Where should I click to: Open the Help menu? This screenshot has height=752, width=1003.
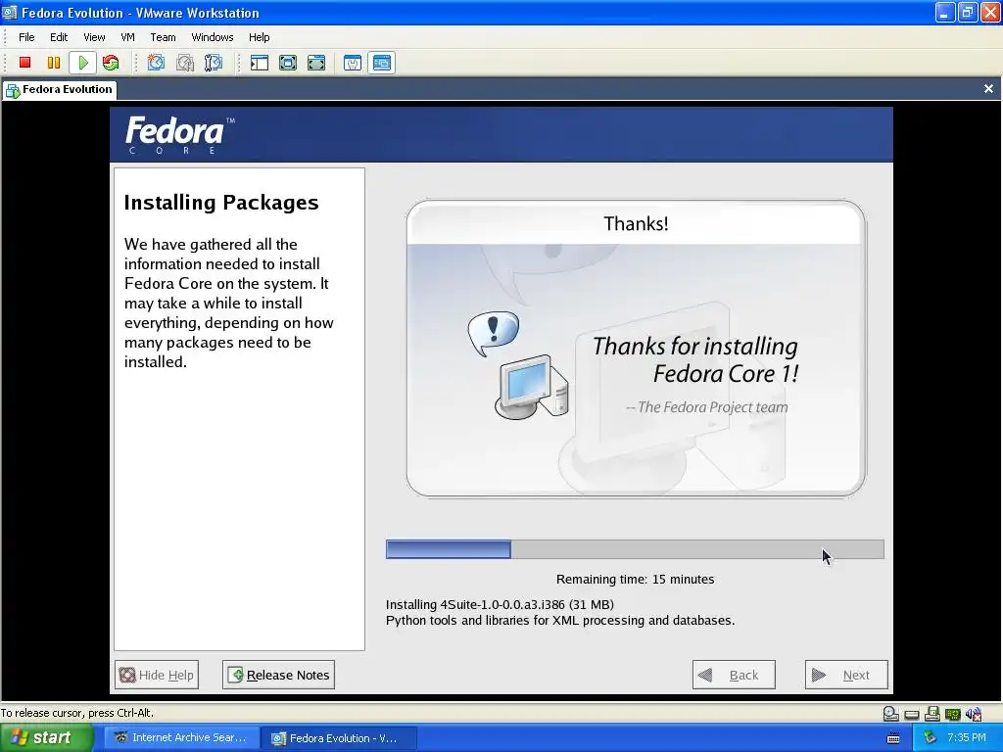point(259,37)
